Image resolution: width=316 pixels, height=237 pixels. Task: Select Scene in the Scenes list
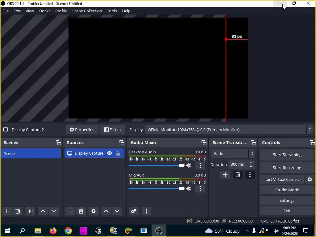[31, 153]
